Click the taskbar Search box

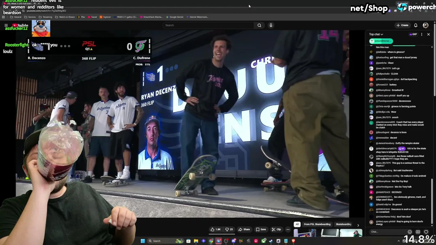[165, 241]
